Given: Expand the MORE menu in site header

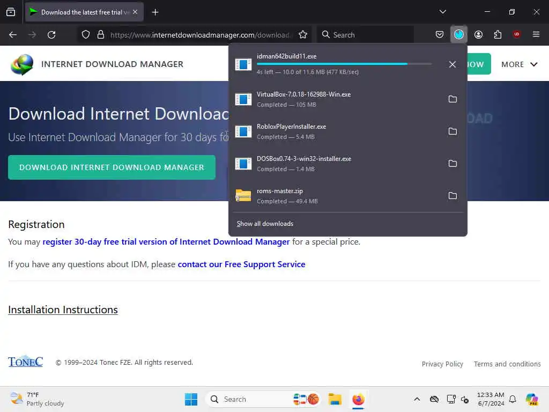Looking at the screenshot, I should pyautogui.click(x=519, y=64).
